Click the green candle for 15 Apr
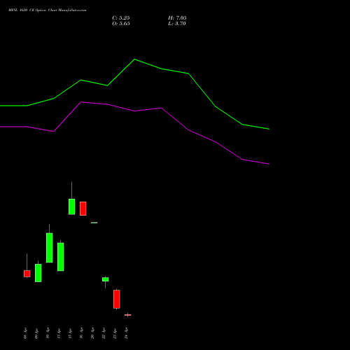The image size is (350, 350). [72, 206]
